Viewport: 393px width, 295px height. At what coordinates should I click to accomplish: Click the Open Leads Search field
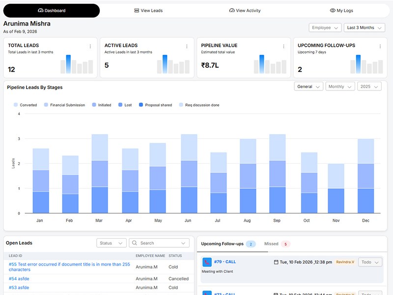[x=159, y=243]
